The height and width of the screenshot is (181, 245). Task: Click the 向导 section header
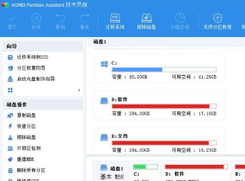43,46
